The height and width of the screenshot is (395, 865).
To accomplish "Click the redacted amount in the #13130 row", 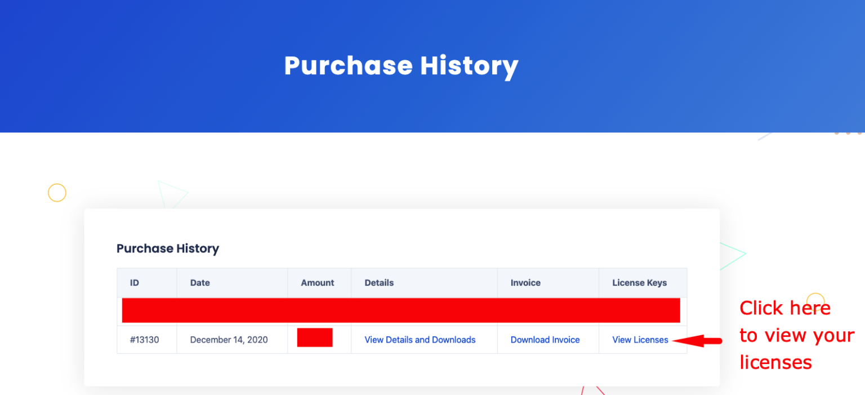I will click(315, 338).
